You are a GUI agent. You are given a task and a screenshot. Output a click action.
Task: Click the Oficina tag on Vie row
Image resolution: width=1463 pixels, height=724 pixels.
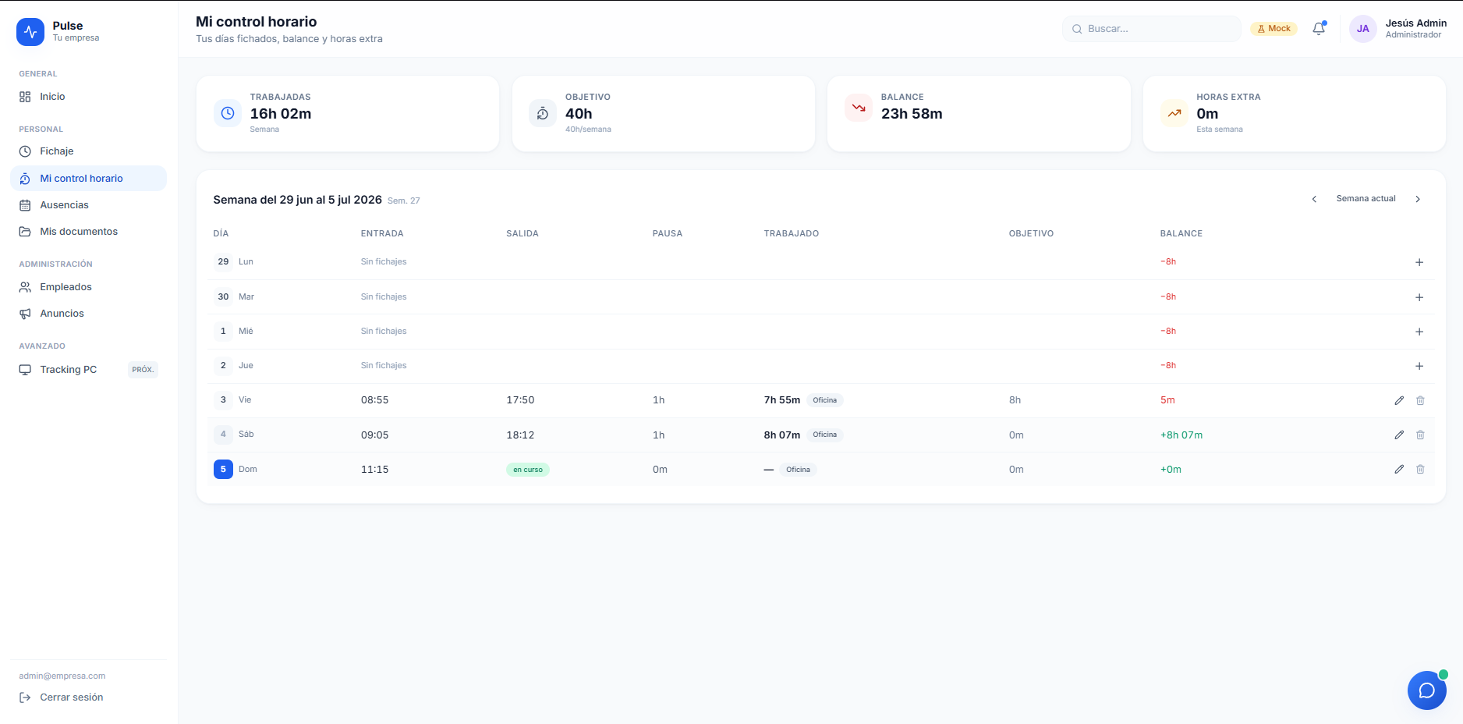[x=824, y=400]
